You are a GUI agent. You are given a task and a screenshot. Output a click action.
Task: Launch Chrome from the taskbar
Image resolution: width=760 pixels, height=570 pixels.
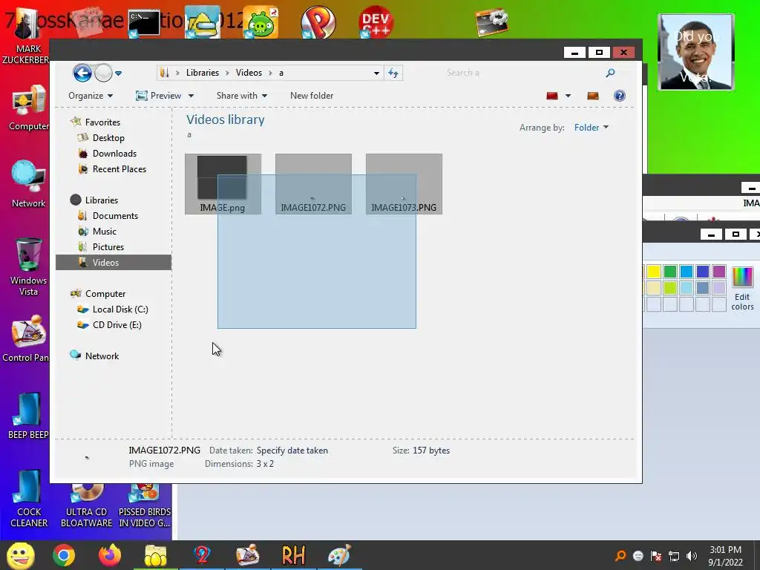coord(64,555)
